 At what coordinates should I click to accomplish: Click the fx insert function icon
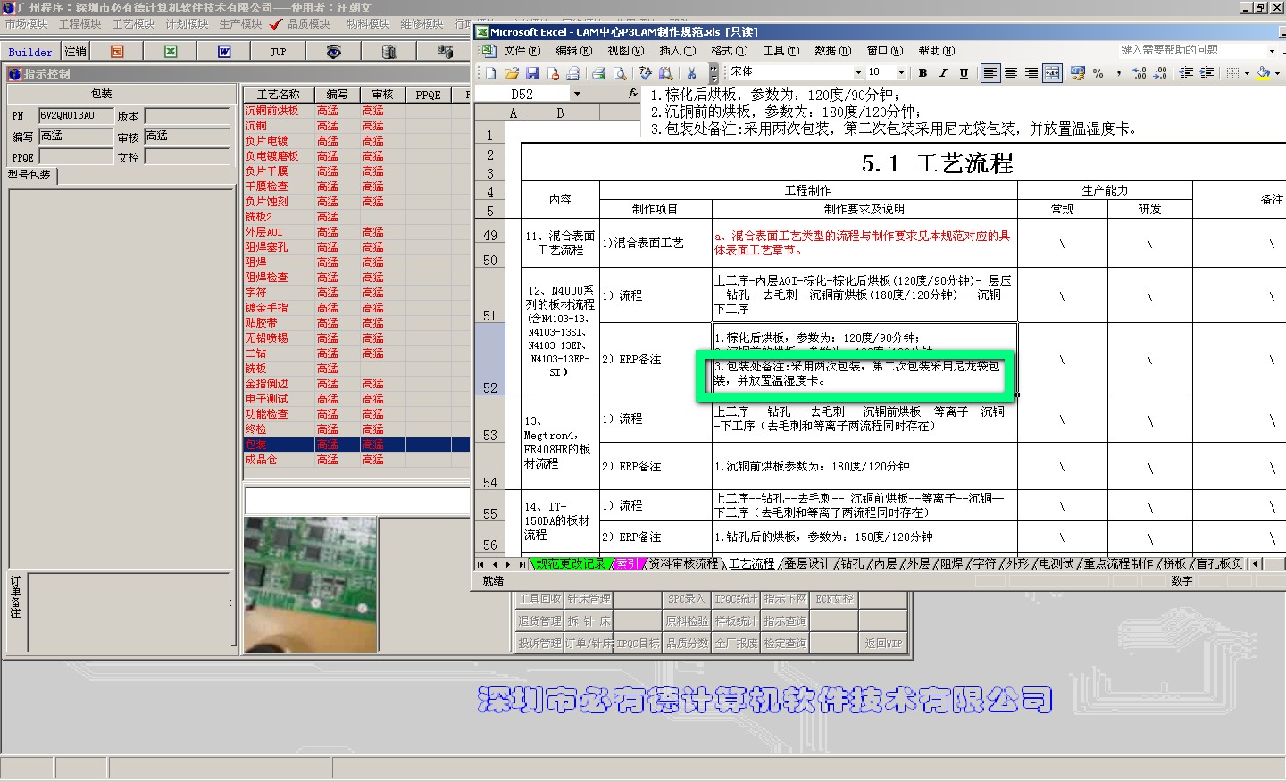pos(633,93)
